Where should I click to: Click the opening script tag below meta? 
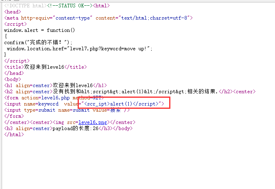coord(16,24)
